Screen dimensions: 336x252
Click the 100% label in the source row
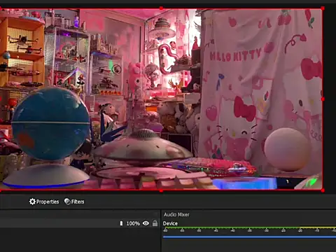click(133, 223)
